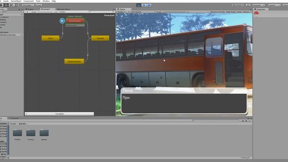
Task: Open the Layers dropdown
Action: pos(274,5)
